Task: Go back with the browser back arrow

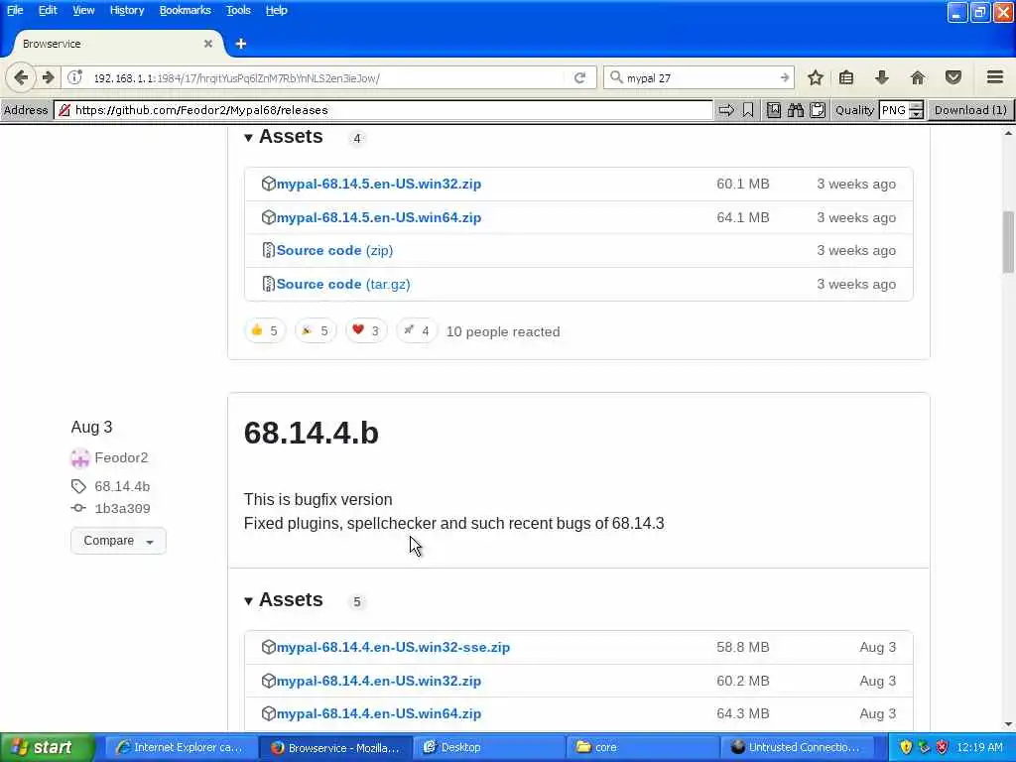Action: pyautogui.click(x=21, y=77)
